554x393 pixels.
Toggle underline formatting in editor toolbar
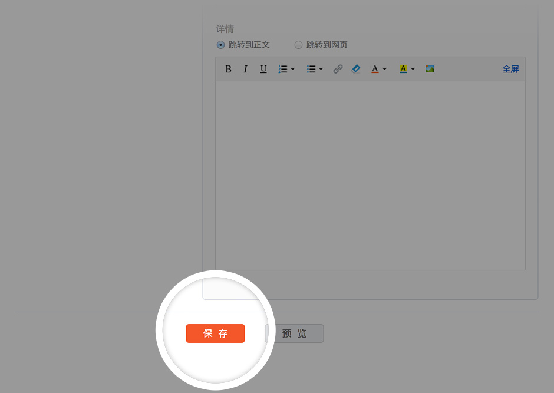pyautogui.click(x=263, y=69)
